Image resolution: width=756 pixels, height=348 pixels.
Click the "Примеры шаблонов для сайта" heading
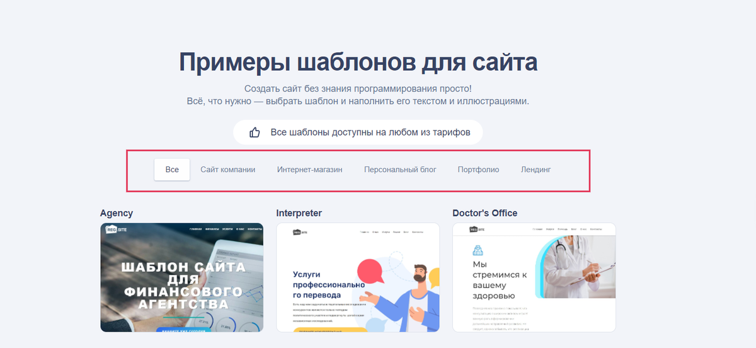[358, 63]
